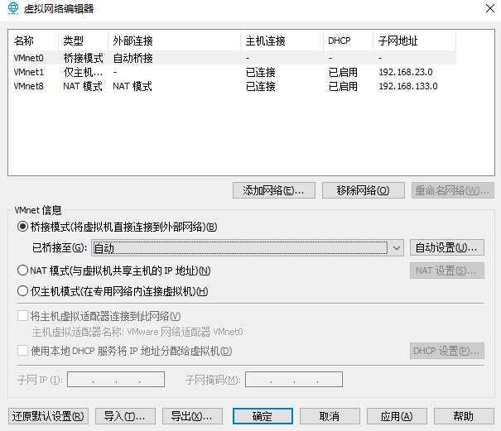Click 已启用 DHCP cell in VMnet1 row
This screenshot has height=431, width=501.
pyautogui.click(x=343, y=73)
